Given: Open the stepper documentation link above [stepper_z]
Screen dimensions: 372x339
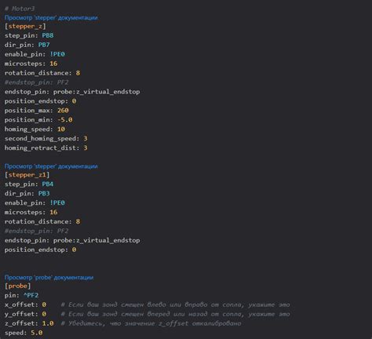Looking at the screenshot, I should tap(51, 17).
